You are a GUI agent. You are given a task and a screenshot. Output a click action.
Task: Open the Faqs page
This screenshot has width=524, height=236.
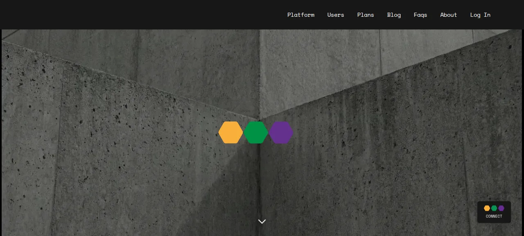pyautogui.click(x=420, y=15)
